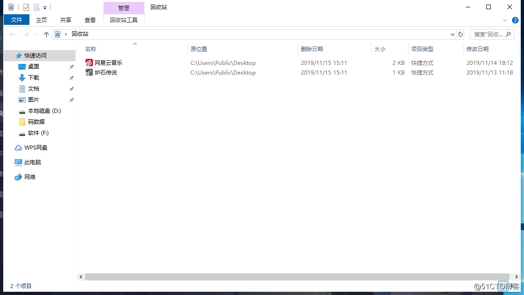Sort by the 项目类型 column header
This screenshot has width=524, height=295.
point(422,49)
